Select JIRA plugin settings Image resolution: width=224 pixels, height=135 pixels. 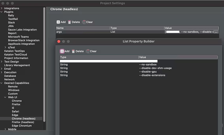coord(11,26)
